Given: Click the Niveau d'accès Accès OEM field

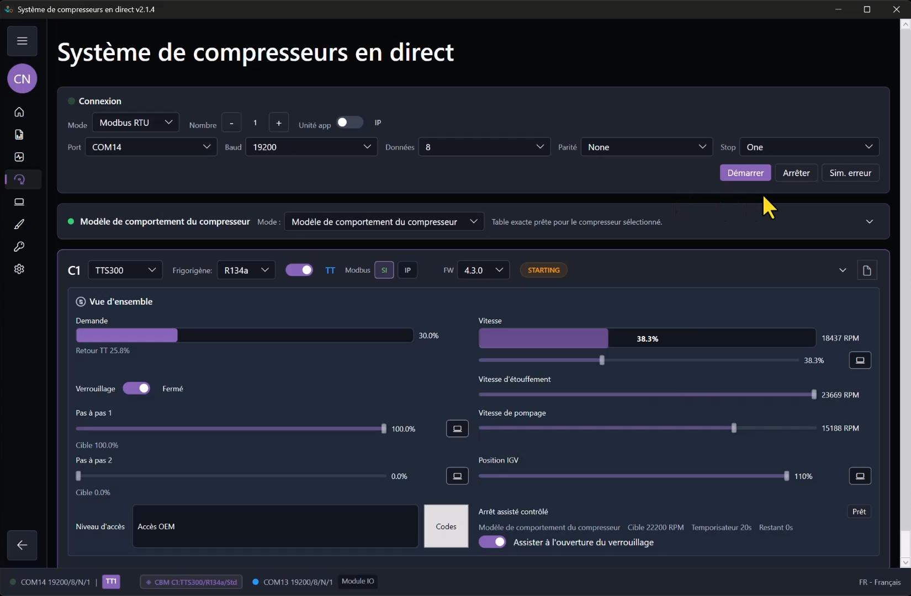Looking at the screenshot, I should coord(275,526).
